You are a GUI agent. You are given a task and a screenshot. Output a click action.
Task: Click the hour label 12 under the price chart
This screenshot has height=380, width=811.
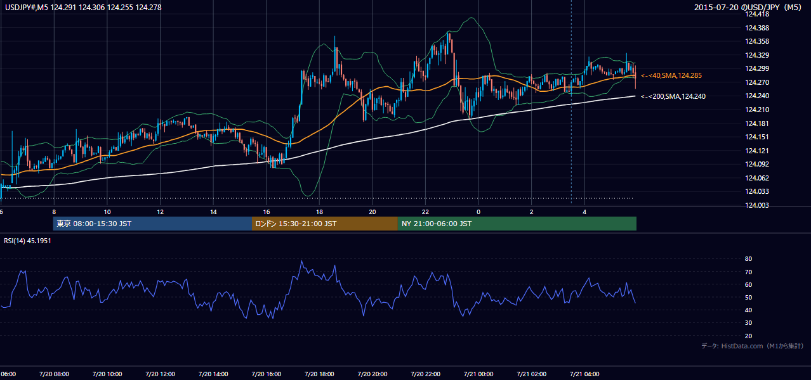click(x=160, y=212)
